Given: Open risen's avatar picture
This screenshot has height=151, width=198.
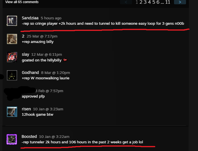Looking at the screenshot, I should (x=12, y=112).
